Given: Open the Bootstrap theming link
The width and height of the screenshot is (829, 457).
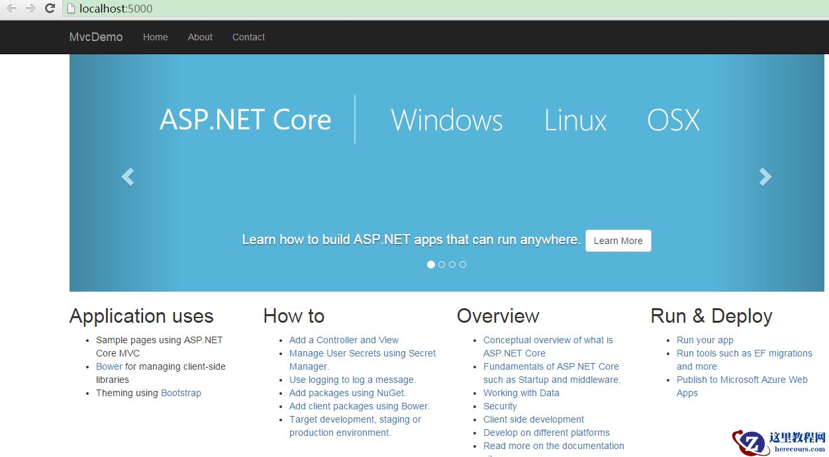Looking at the screenshot, I should point(181,393).
